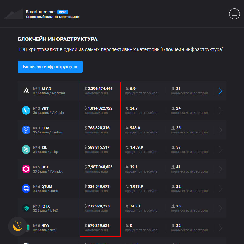Click the Smart-screener mountain logo
Image resolution: width=244 pixels, height=244 pixels.
pyautogui.click(x=14, y=14)
